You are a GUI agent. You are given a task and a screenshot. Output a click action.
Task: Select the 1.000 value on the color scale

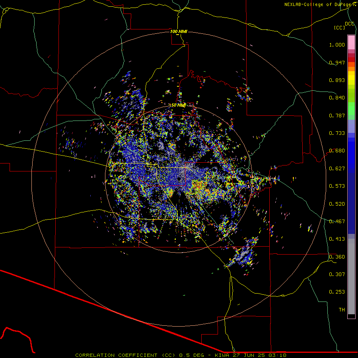click(337, 45)
